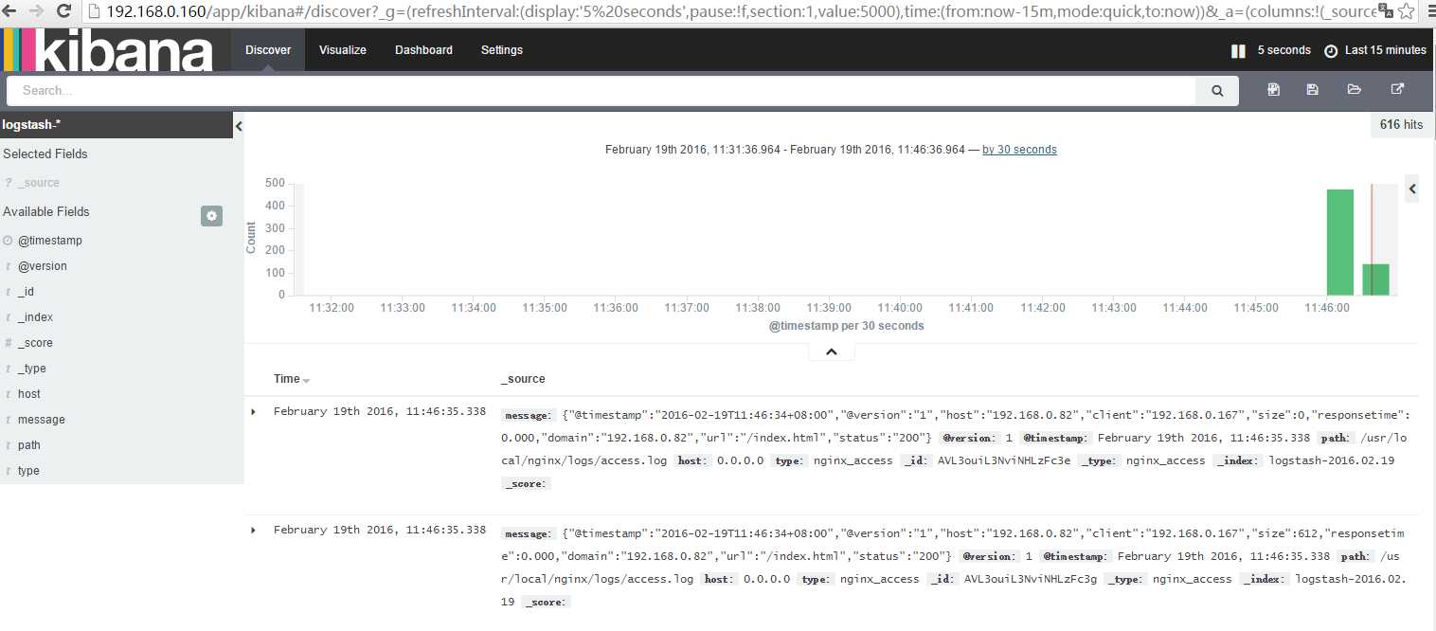Reload the page with browser refresh
Screen dimensions: 1436x631
pos(64,11)
